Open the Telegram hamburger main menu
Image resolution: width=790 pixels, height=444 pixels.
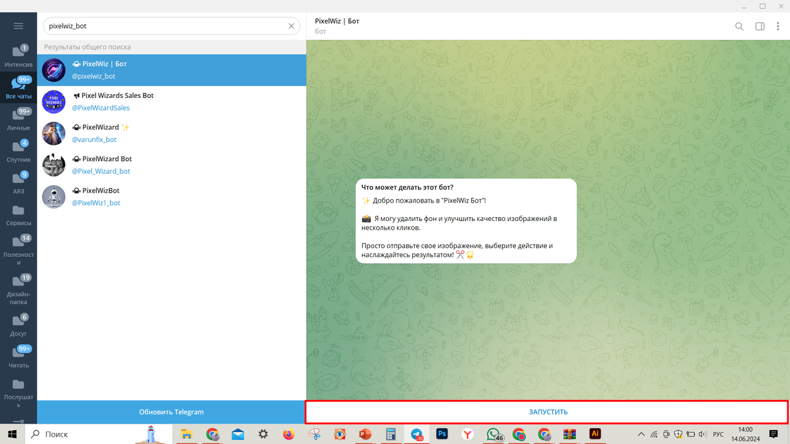18,26
